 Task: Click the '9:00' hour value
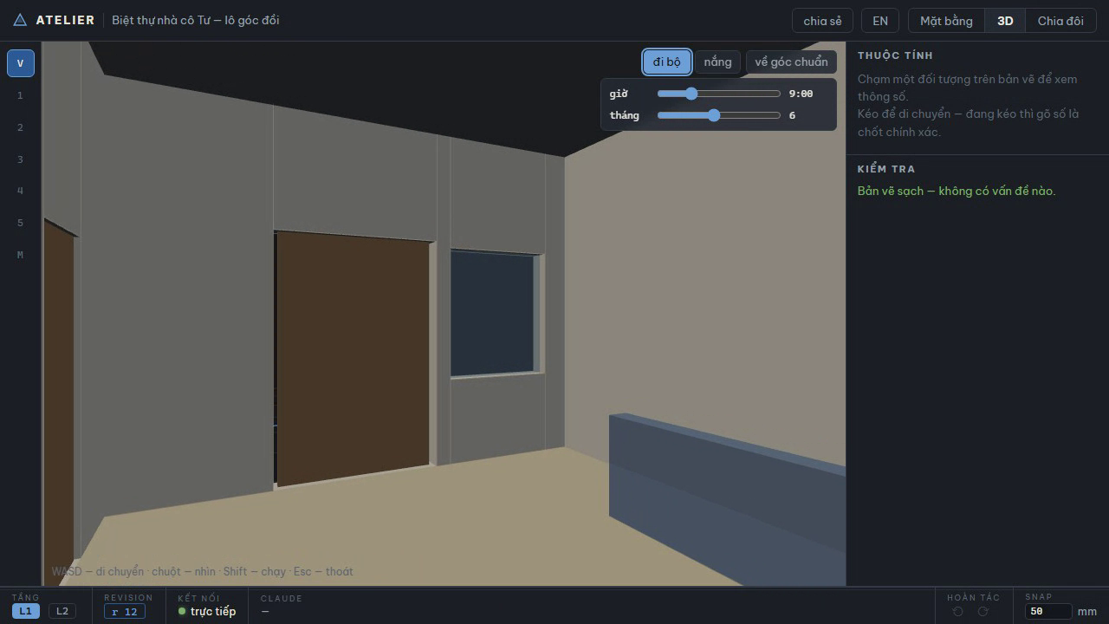(801, 94)
